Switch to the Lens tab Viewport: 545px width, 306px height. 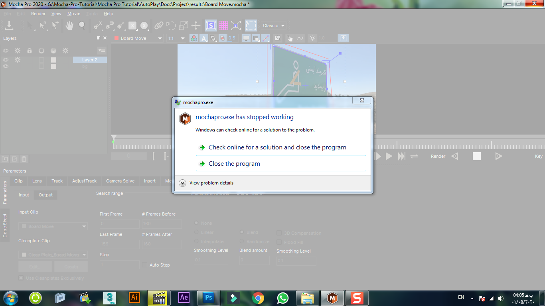pos(37,181)
